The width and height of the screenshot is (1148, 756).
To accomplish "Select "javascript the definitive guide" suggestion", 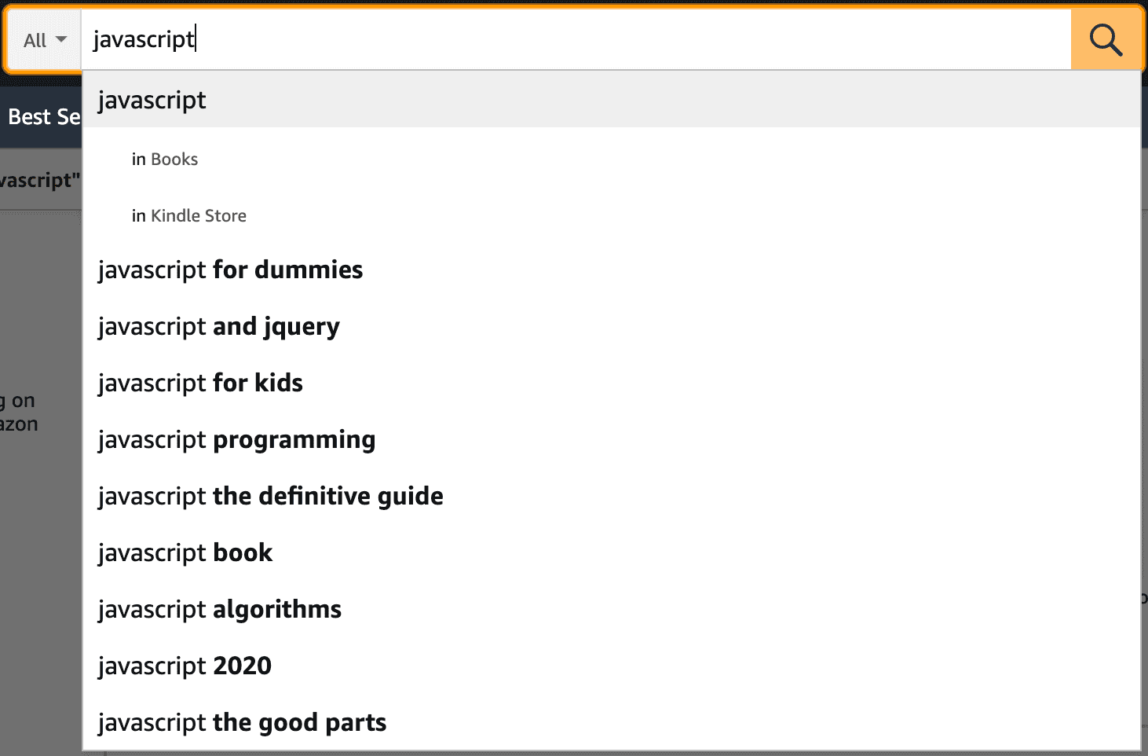I will 612,496.
